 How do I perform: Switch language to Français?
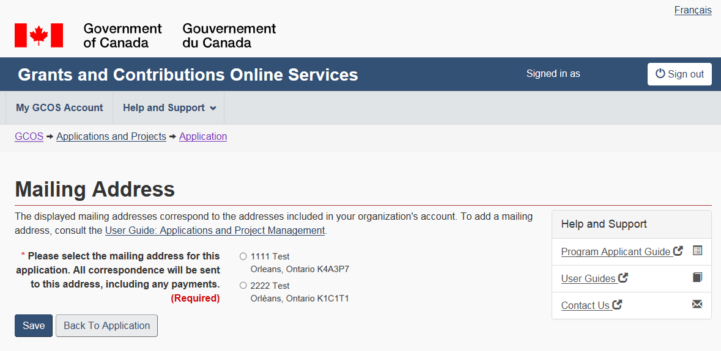coord(692,10)
